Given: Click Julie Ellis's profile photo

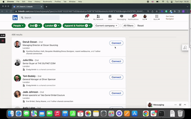Looking at the screenshot, I should pyautogui.click(x=18, y=62).
